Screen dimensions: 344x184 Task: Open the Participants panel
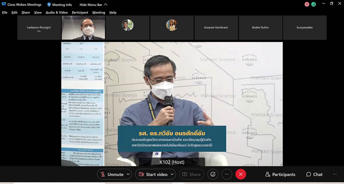(280, 174)
